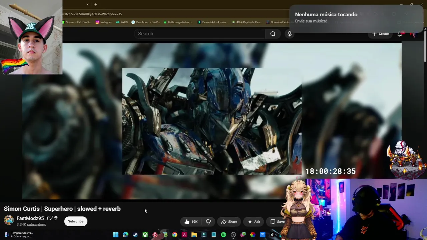Subscribe to FastModz95 channel
Image resolution: width=427 pixels, height=240 pixels.
[76, 221]
